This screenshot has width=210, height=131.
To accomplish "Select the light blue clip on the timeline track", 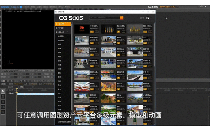I will coord(35,94).
